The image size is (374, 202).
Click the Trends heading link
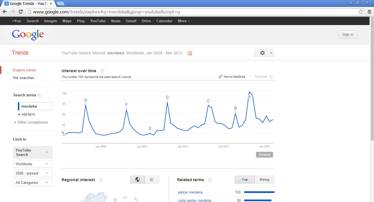20,53
